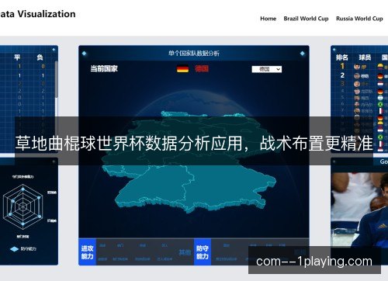Click the 其他 label in stats bar
Viewport: 388px width, 281px height.
185,252
